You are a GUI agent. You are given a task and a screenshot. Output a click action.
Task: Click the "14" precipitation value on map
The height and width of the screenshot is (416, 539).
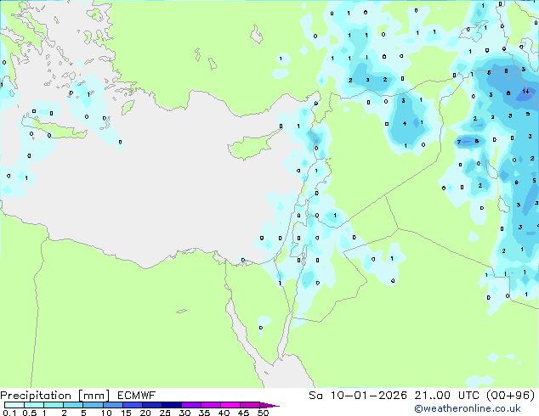pos(525,92)
